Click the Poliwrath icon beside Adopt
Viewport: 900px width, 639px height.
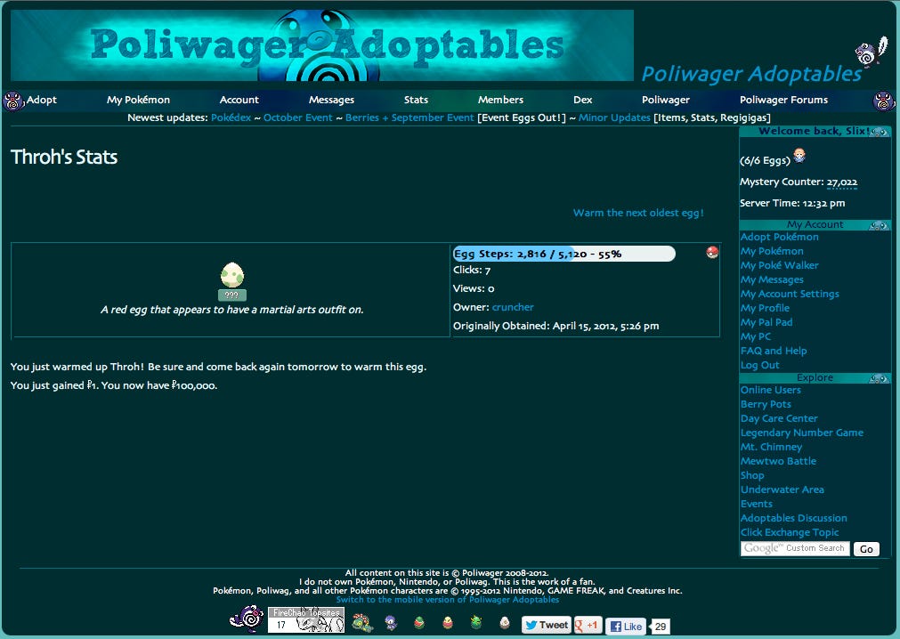tap(12, 101)
